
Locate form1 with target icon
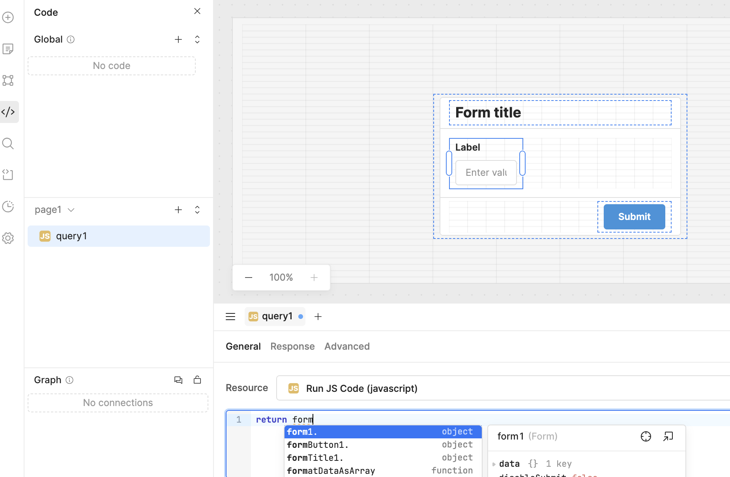coord(646,436)
